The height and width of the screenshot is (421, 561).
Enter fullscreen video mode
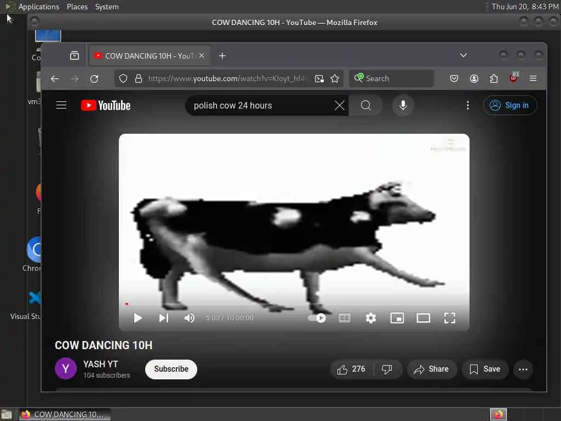[450, 318]
